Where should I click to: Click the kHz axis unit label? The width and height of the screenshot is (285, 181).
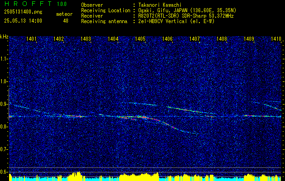click(x=4, y=37)
